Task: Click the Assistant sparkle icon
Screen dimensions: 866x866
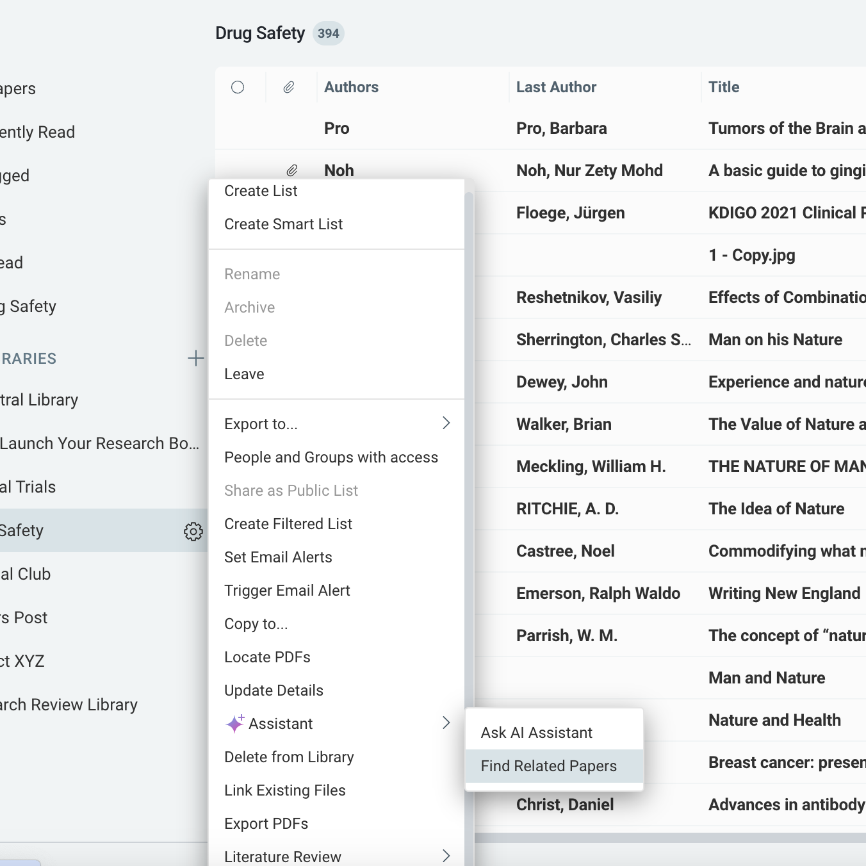Action: 234,723
